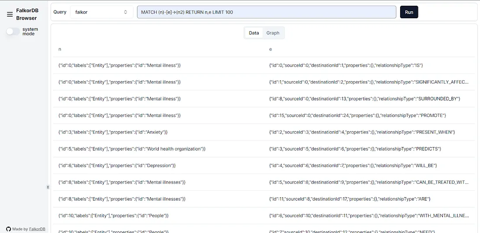Click the World health organization node cell
Viewport: 480px width, 233px height.
(x=132, y=149)
